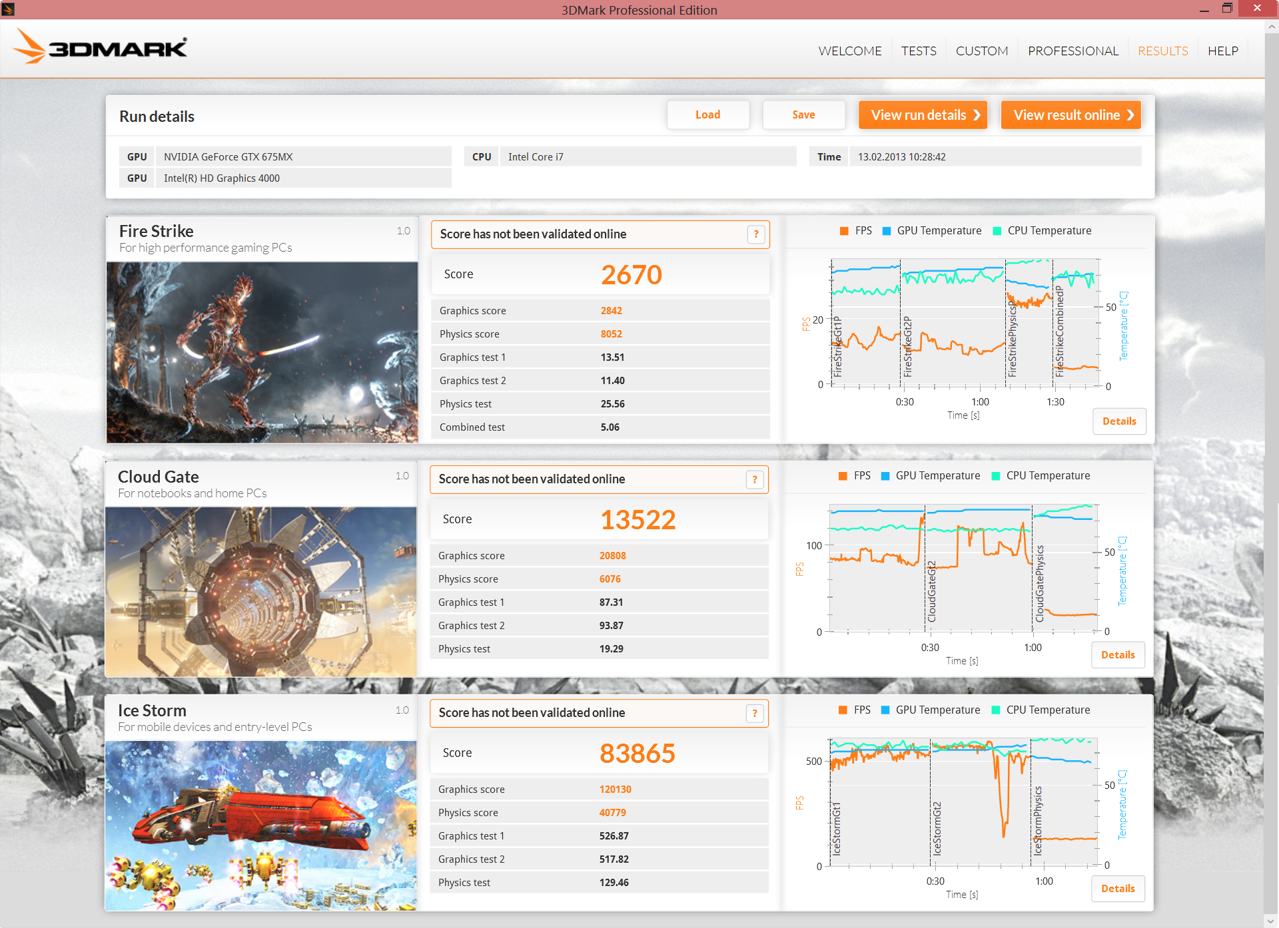Click Cloud Gate GPU Temperature legend swatch
The width and height of the screenshot is (1279, 928).
885,476
